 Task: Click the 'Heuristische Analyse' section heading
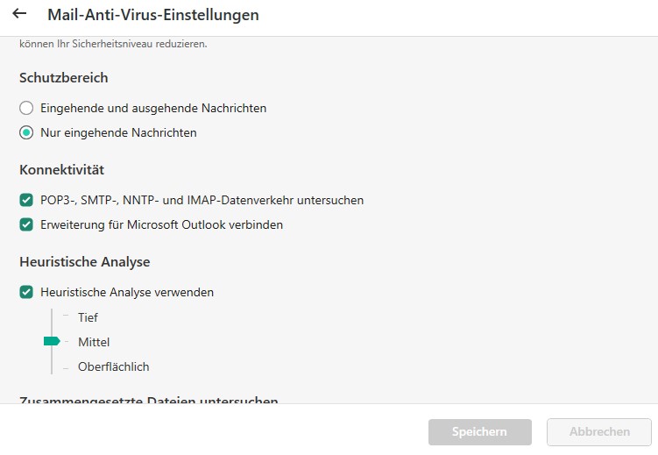[x=84, y=262]
